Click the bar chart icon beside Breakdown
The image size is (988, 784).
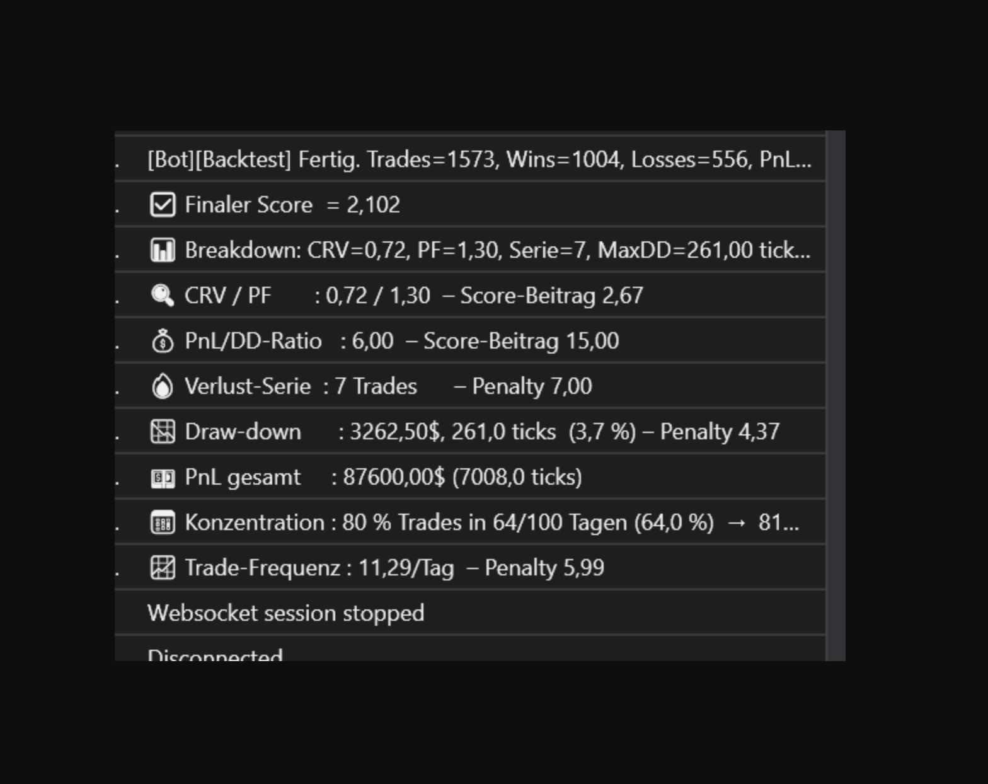click(163, 250)
